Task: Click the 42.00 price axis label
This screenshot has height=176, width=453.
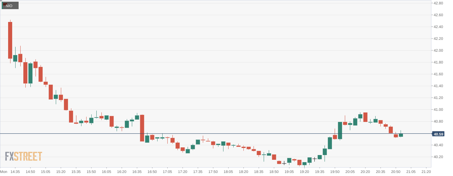Action: pyautogui.click(x=438, y=50)
